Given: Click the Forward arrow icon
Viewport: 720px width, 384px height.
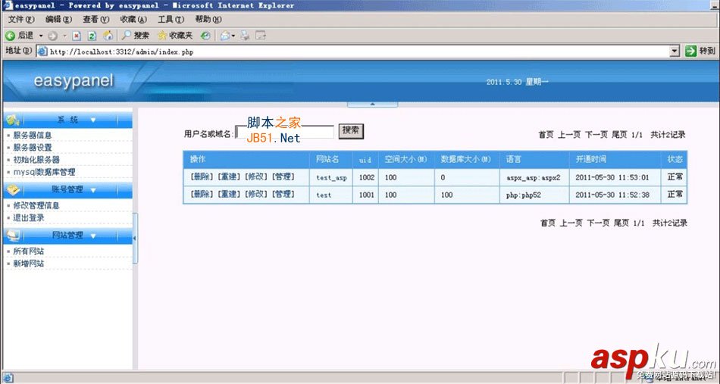Looking at the screenshot, I should pos(52,36).
